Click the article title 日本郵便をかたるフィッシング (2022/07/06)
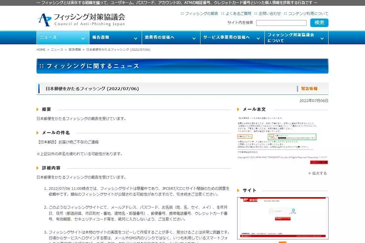This screenshot has height=243, width=365. [92, 89]
